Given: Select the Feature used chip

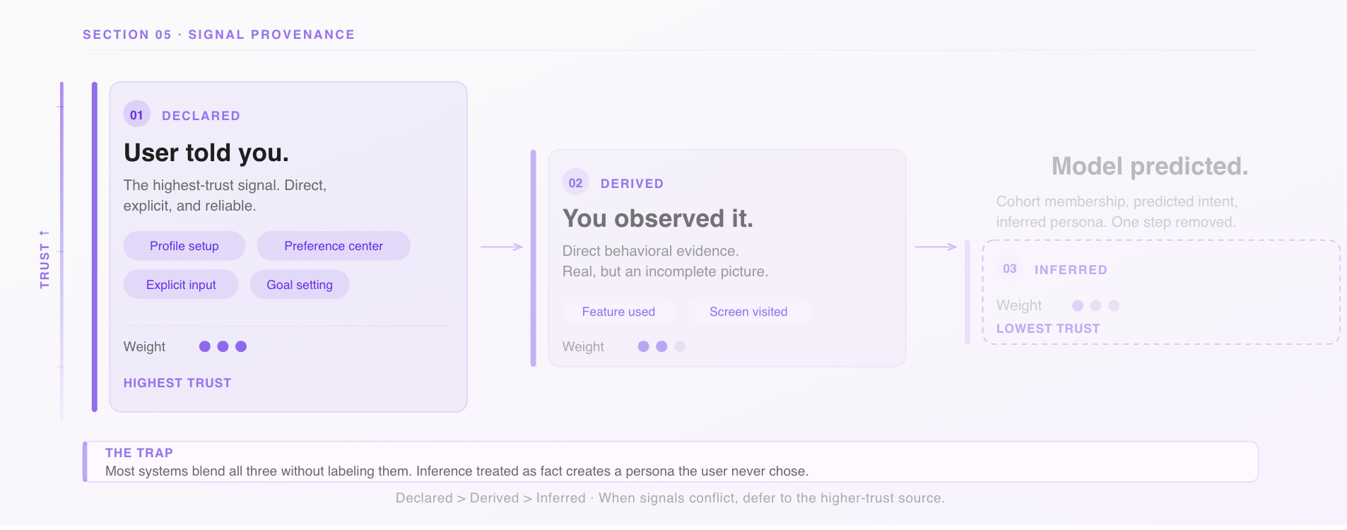Looking at the screenshot, I should tap(618, 312).
